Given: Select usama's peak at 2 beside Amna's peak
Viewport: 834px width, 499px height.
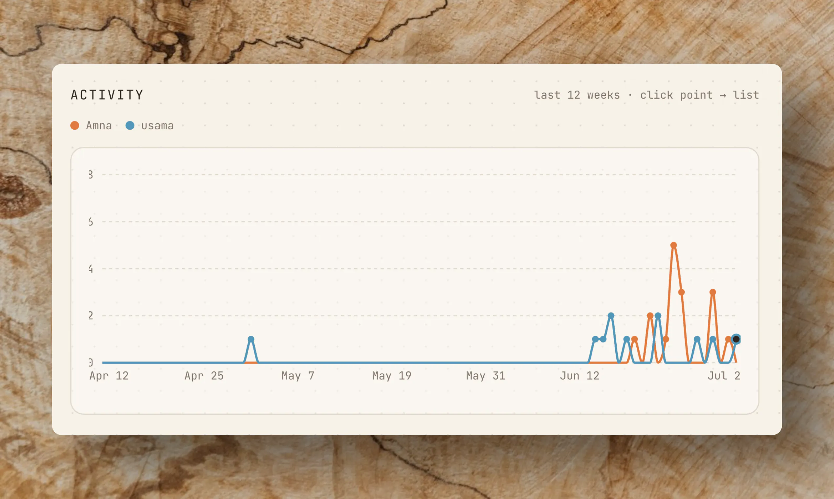Looking at the screenshot, I should pos(658,315).
